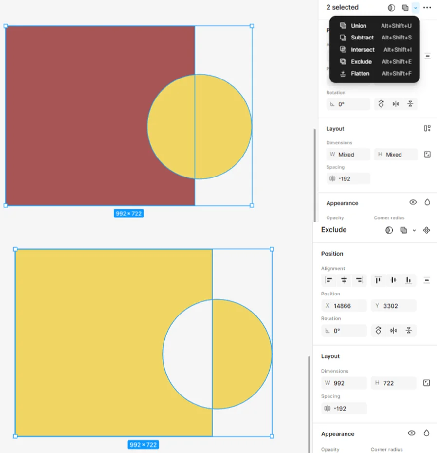The width and height of the screenshot is (437, 453).
Task: Choose Flatten from the boolean menu
Action: (x=374, y=73)
